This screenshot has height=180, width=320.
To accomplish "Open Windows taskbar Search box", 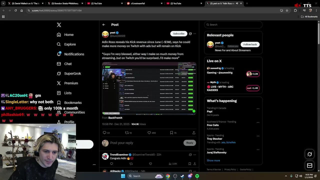I will click(x=146, y=176).
